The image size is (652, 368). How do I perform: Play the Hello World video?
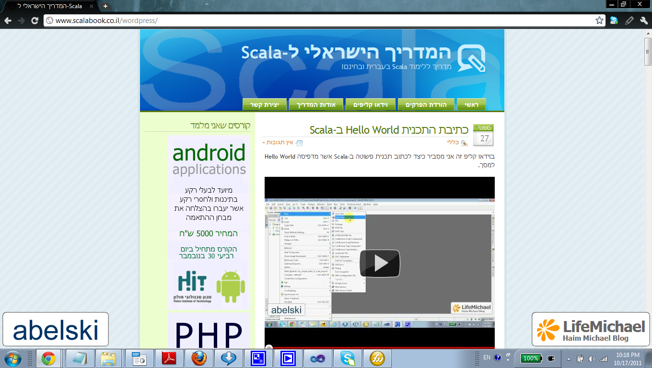coord(380,263)
